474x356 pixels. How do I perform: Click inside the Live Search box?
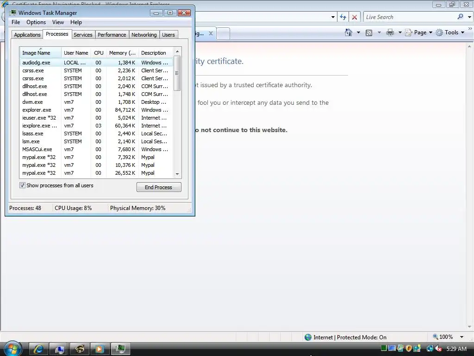[410, 17]
